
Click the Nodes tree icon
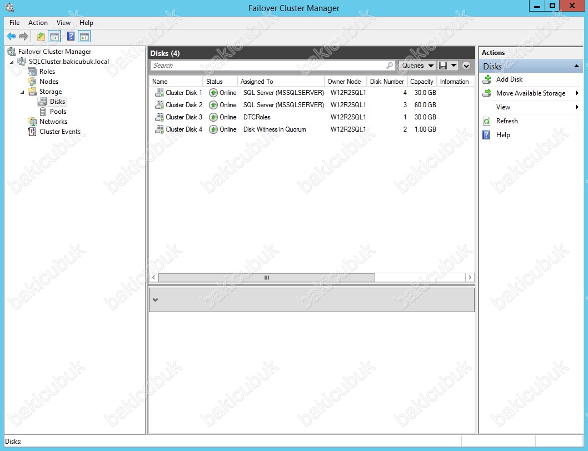32,81
